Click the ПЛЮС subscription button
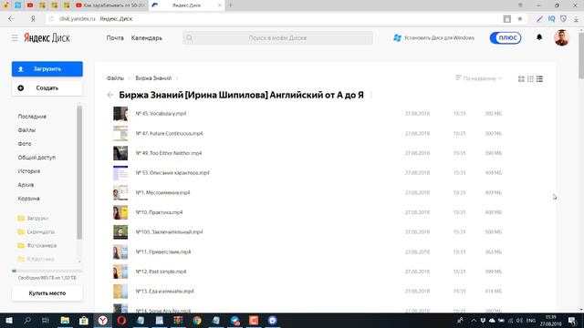This screenshot has width=584, height=328. 506,38
